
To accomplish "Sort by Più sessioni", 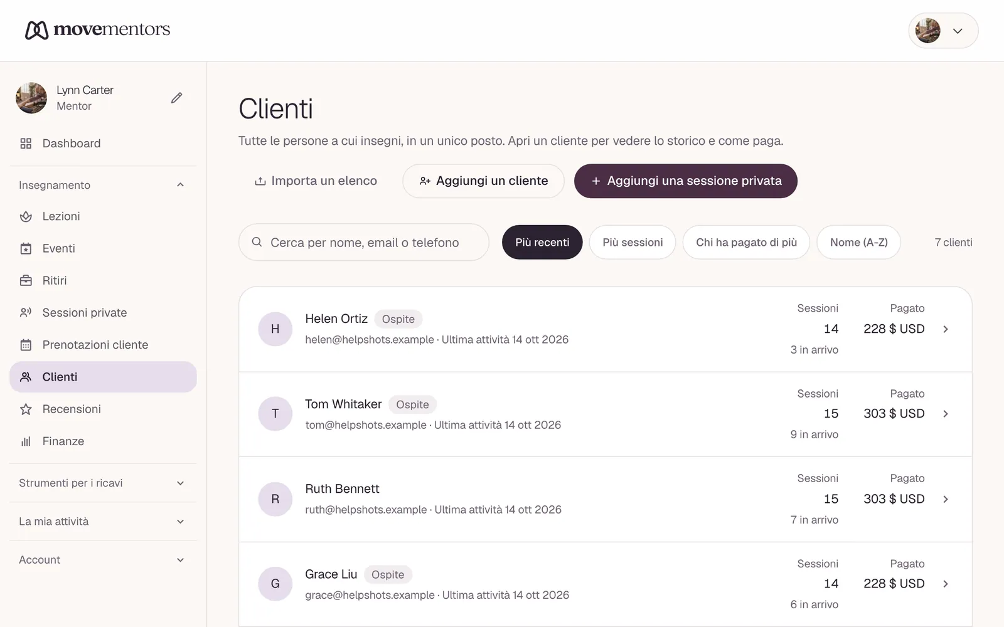I will tap(633, 242).
